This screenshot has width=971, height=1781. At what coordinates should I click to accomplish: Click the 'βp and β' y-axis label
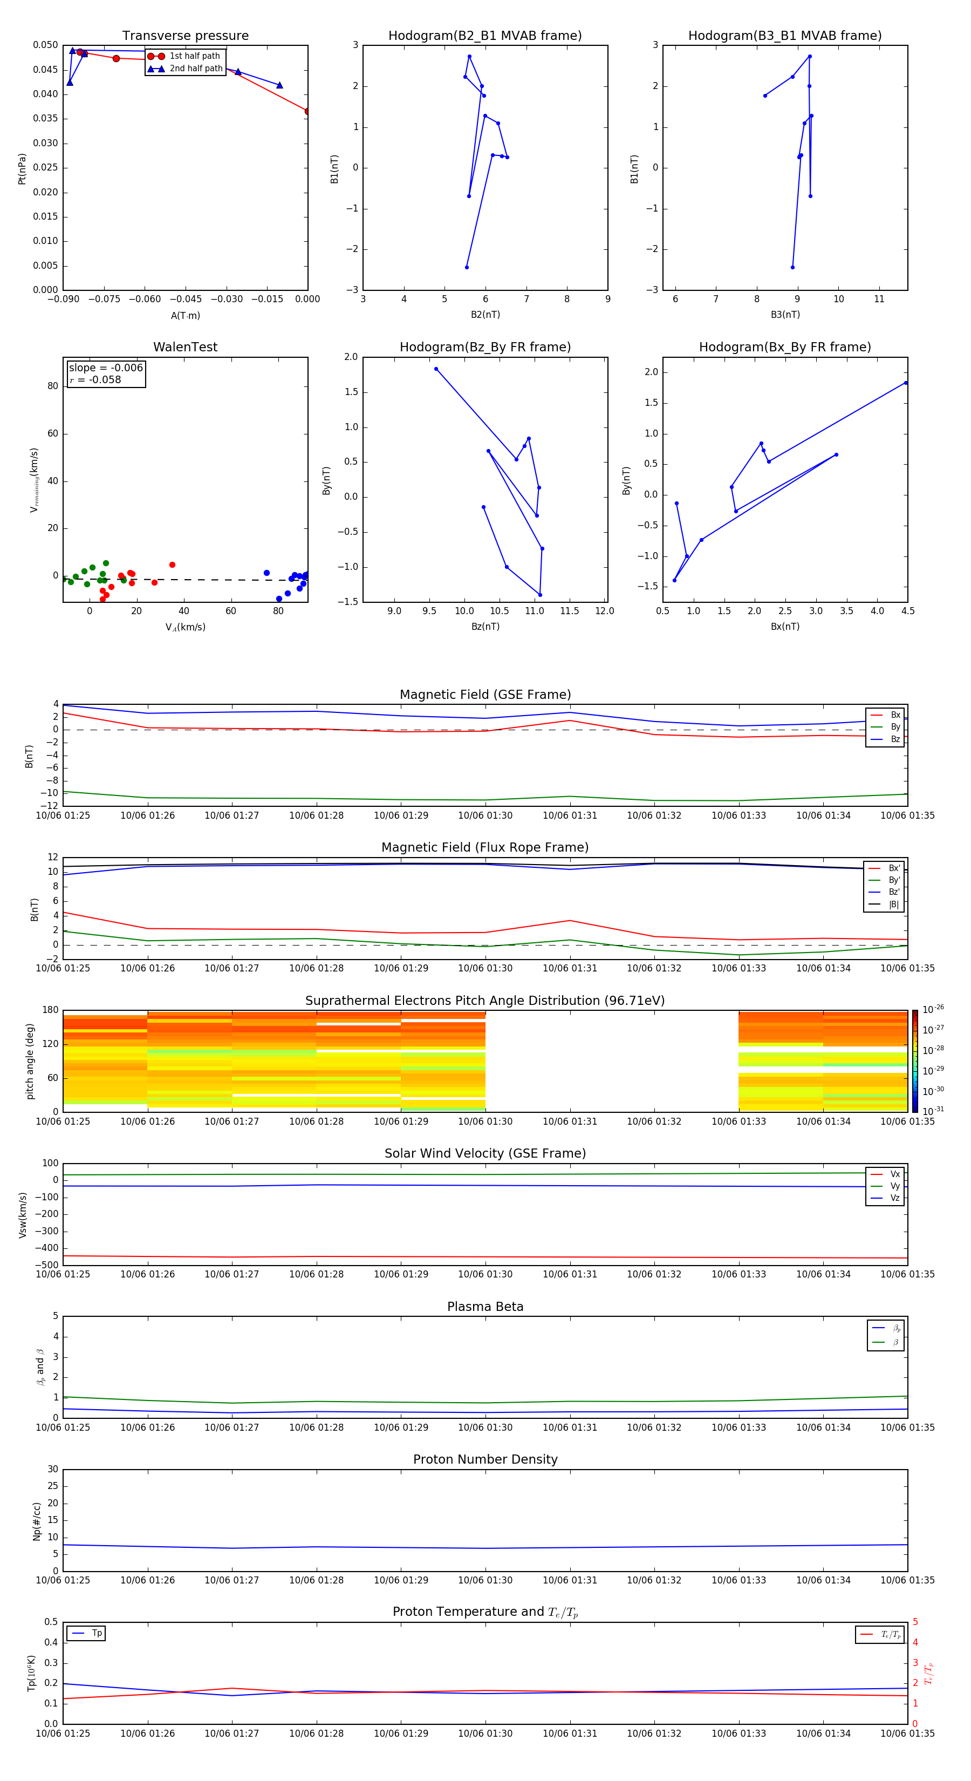point(40,1368)
